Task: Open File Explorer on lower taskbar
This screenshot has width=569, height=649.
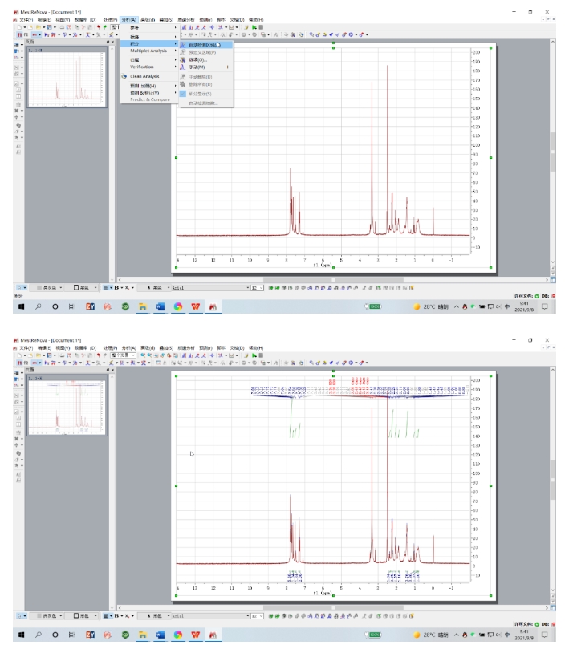Action: click(x=143, y=635)
